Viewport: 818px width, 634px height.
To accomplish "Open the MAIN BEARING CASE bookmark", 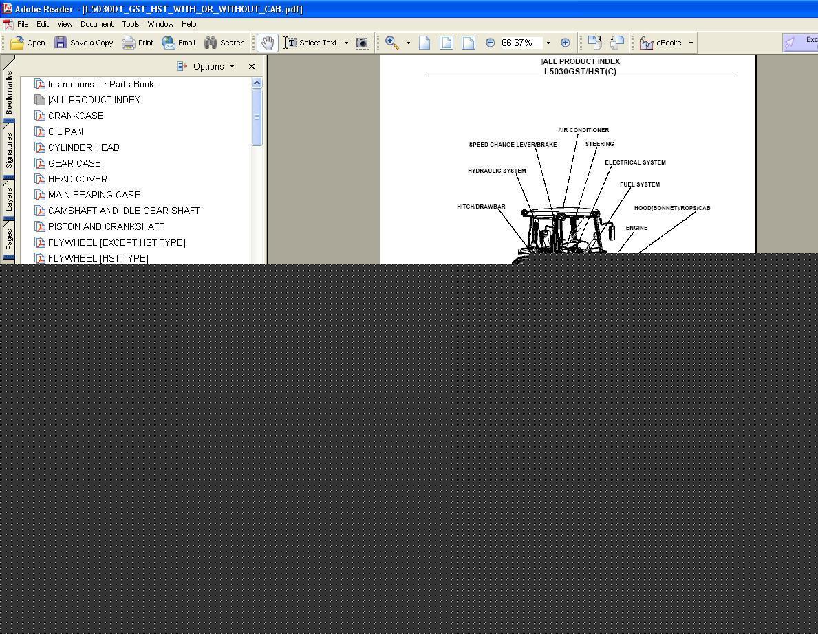I will tap(94, 196).
